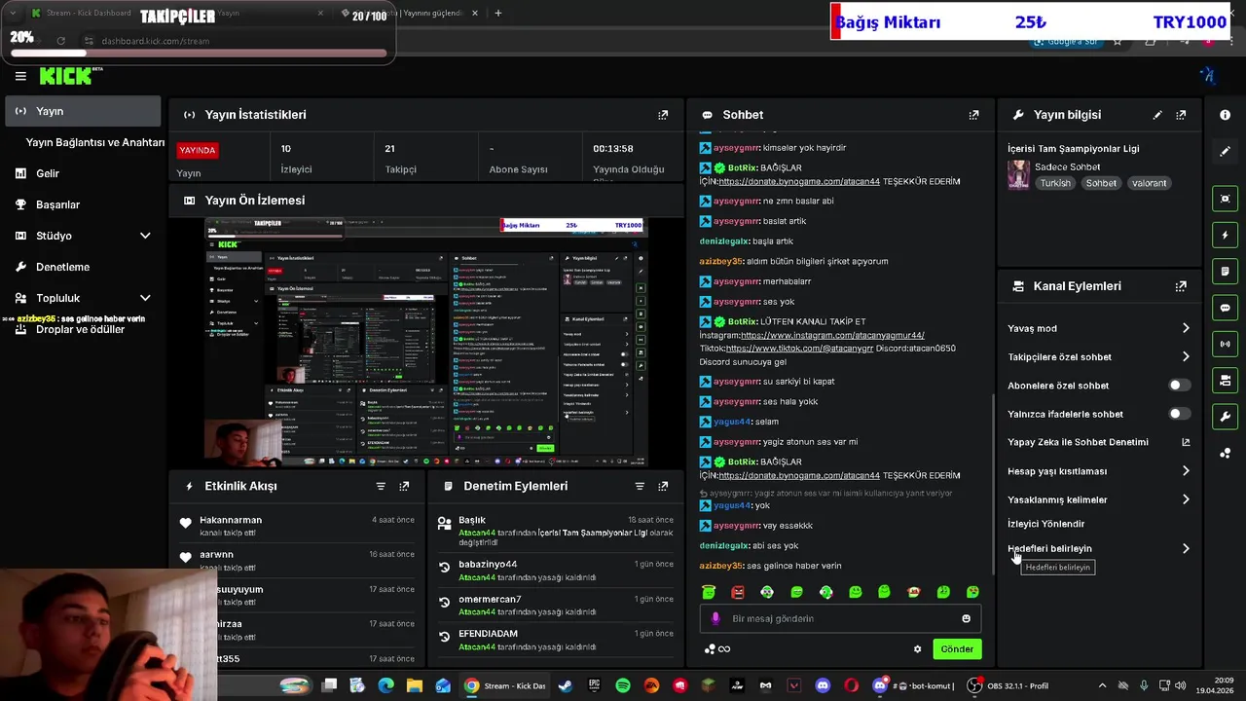Click the stream preview thumbnail
Image resolution: width=1246 pixels, height=701 pixels.
[x=426, y=343]
